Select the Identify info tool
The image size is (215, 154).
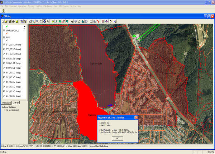pyautogui.click(x=44, y=21)
